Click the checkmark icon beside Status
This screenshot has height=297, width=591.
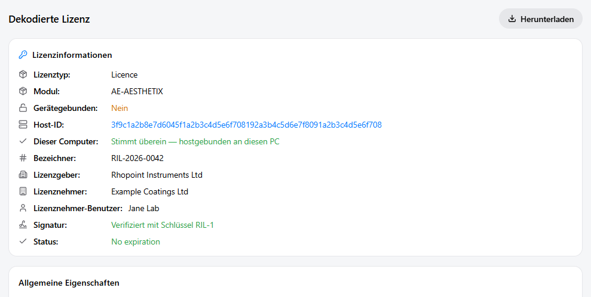click(x=23, y=242)
